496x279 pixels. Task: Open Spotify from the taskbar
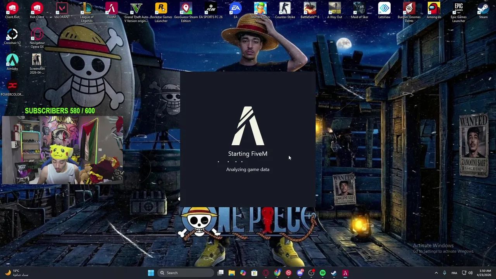(323, 273)
